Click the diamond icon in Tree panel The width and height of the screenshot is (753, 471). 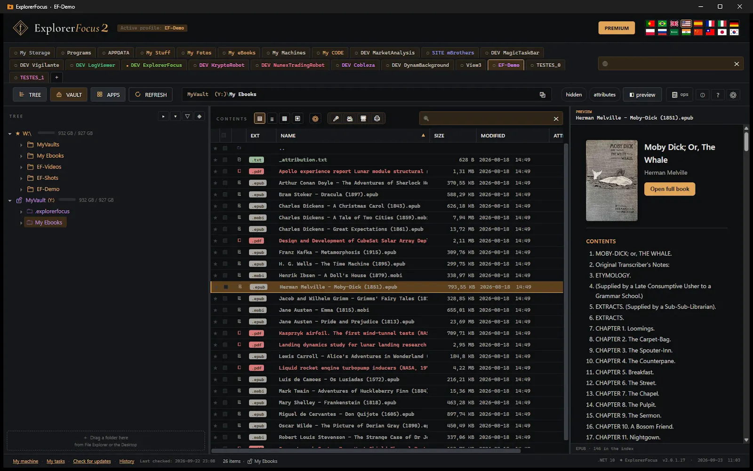tap(200, 116)
